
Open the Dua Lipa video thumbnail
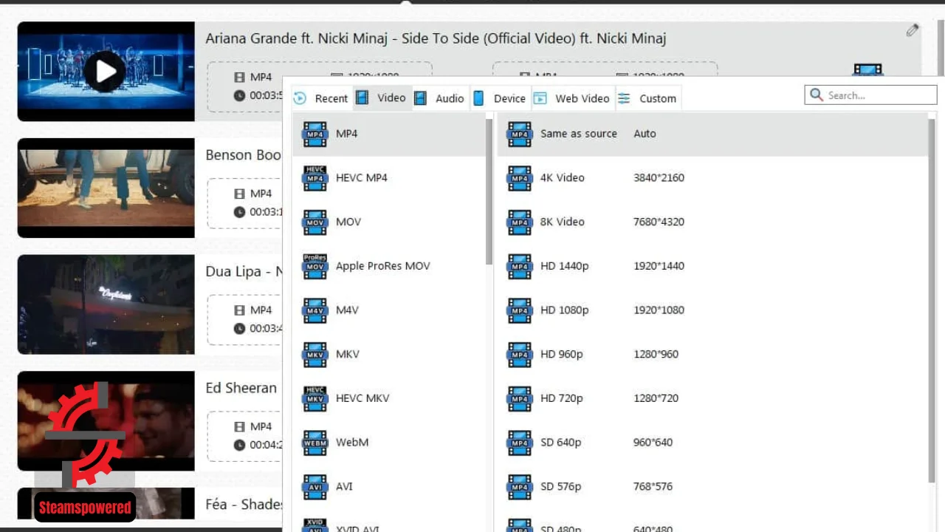[106, 304]
